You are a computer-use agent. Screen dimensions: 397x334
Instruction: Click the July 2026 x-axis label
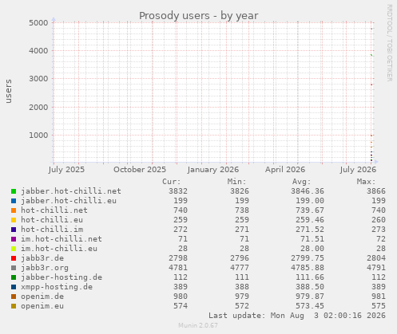(358, 170)
